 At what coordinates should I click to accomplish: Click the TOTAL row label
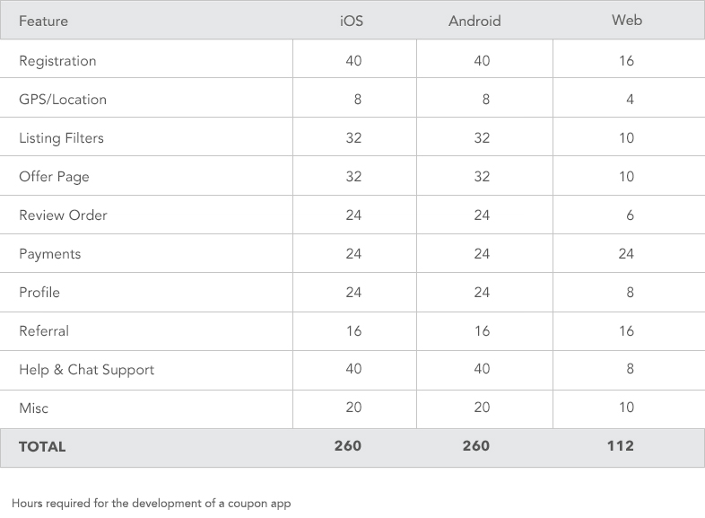click(42, 446)
